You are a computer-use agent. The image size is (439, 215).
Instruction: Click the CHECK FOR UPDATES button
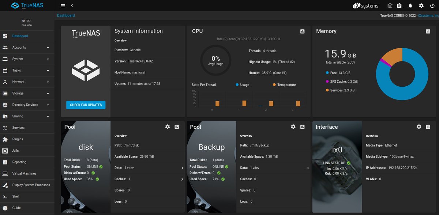coord(86,105)
